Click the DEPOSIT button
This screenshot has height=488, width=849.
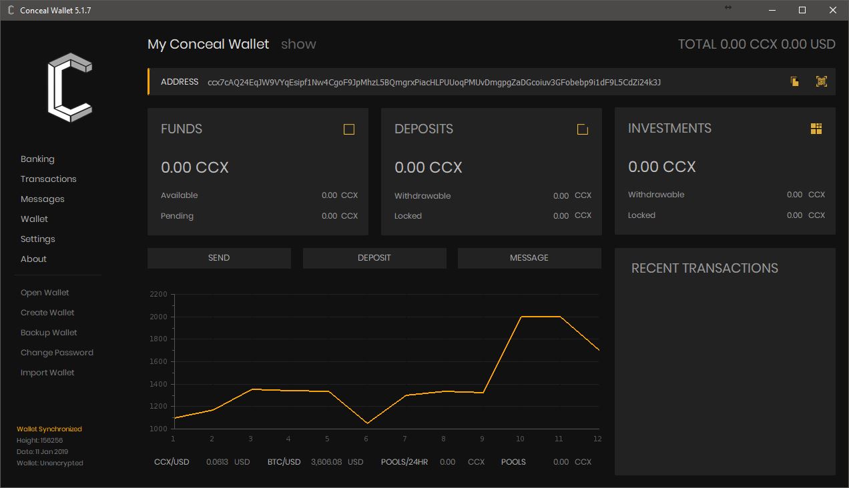374,258
